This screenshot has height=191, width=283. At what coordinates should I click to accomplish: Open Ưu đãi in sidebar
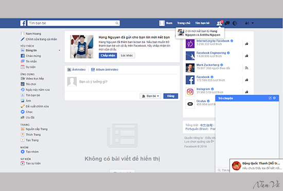pos(27,117)
